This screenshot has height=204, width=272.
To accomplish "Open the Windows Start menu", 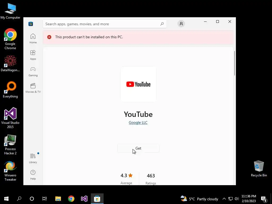I will [x=6, y=199].
